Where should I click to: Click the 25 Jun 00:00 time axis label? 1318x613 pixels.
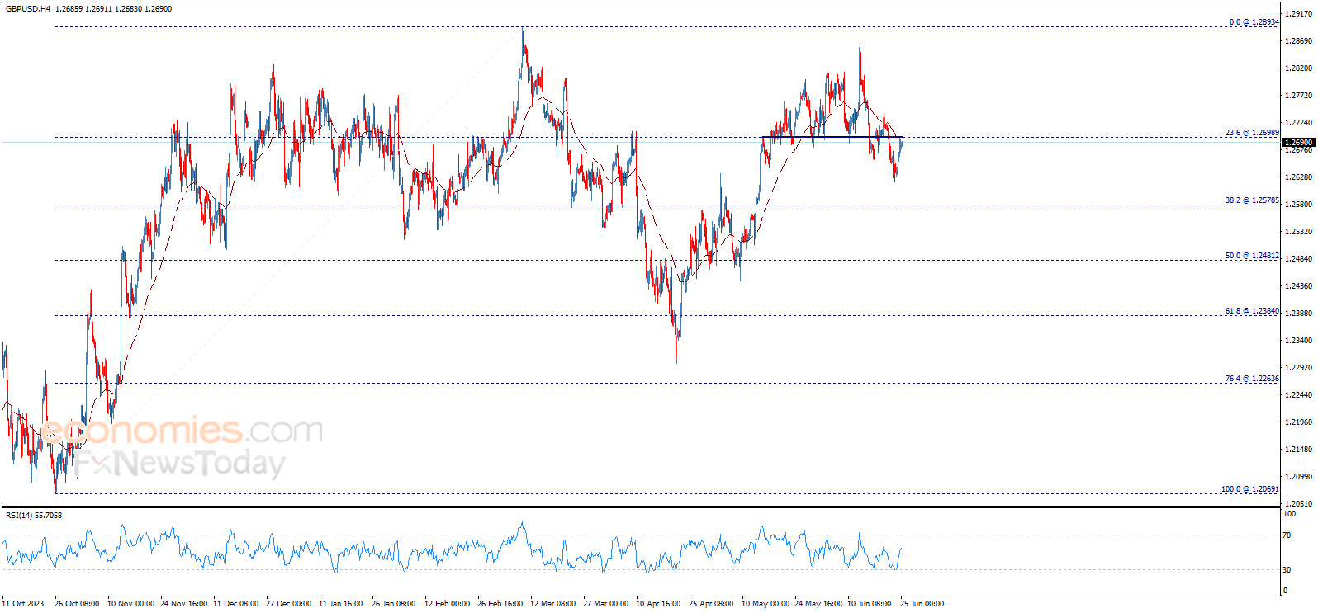click(x=922, y=604)
